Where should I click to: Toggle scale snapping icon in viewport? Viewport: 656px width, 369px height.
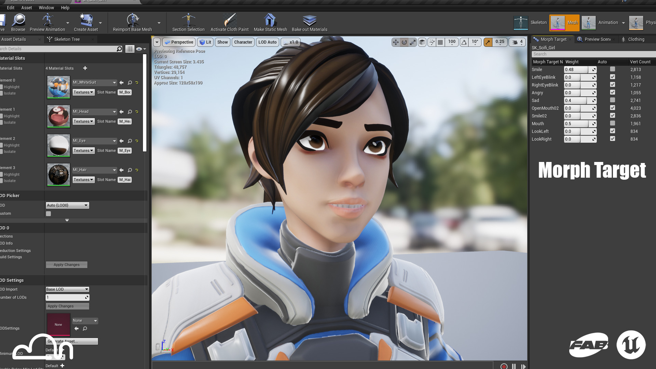click(488, 42)
